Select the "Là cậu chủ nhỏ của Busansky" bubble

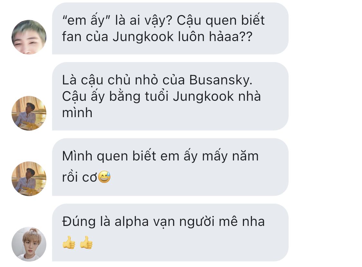170,96
